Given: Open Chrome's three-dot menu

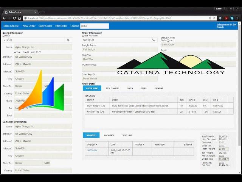Looking at the screenshot, I should pos(238,18).
